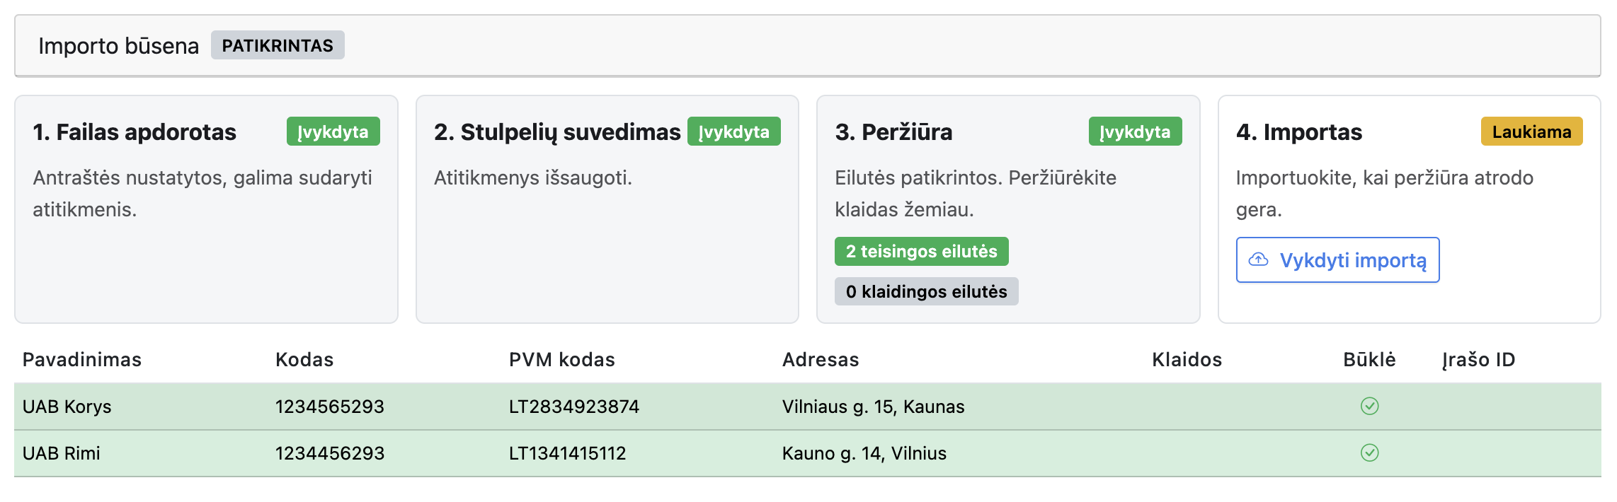
Task: Click the '2 teisingos eilutės' badge
Action: point(921,252)
